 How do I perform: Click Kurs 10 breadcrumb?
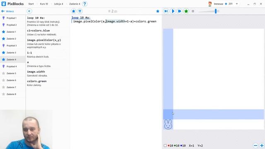click(x=44, y=4)
